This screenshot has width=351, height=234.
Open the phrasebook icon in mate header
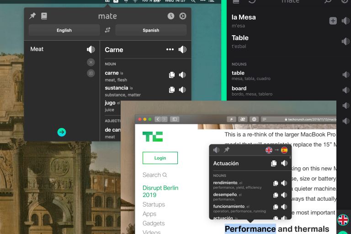[44, 16]
